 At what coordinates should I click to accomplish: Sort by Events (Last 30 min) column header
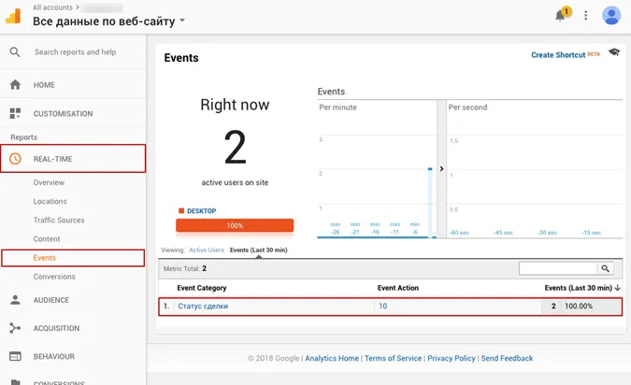579,288
